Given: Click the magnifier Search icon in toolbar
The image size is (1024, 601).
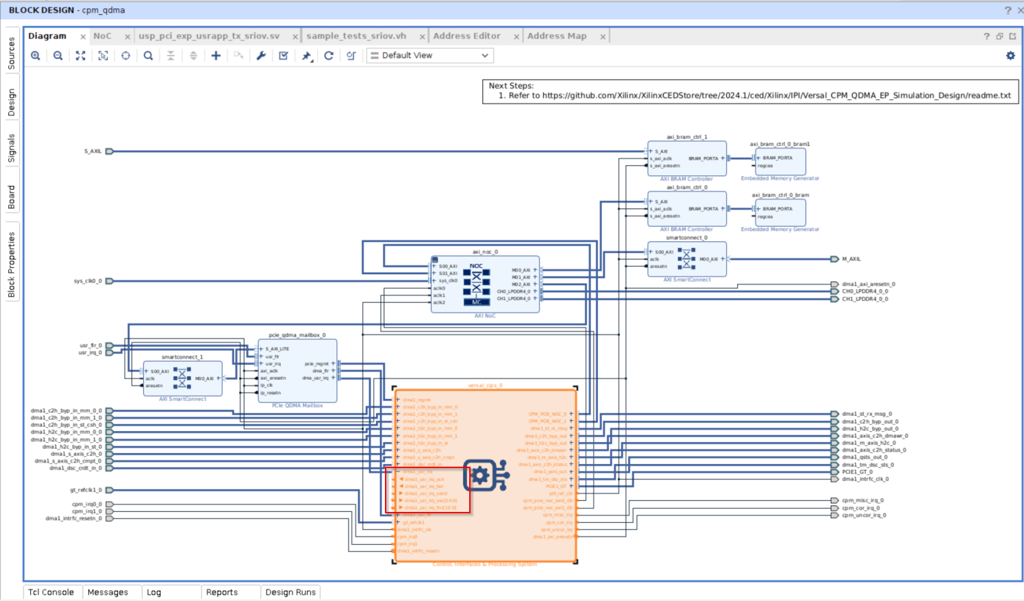Looking at the screenshot, I should 148,56.
